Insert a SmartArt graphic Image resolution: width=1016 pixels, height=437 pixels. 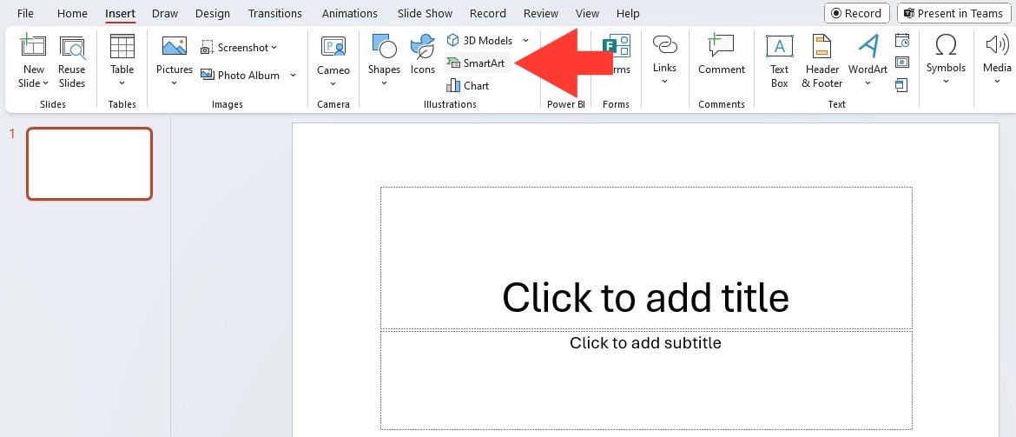(x=477, y=63)
